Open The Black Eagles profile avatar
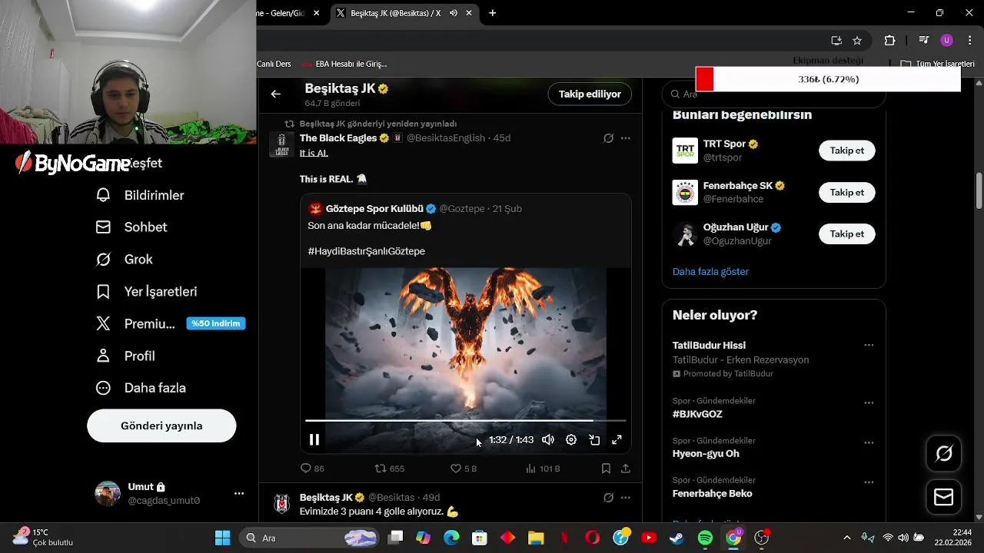The image size is (984, 553). pos(281,144)
